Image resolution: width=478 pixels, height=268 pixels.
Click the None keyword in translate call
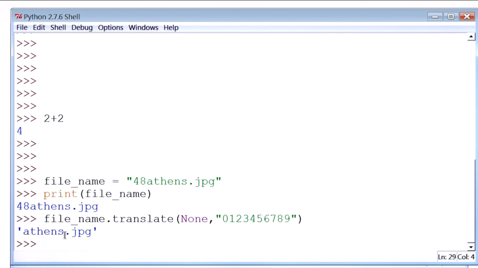pos(194,219)
